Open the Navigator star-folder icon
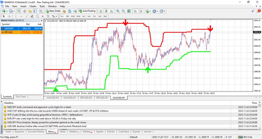 (30, 11)
